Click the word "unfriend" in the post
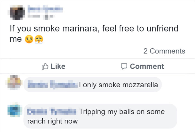The image size is (195, 133). pos(162,29)
